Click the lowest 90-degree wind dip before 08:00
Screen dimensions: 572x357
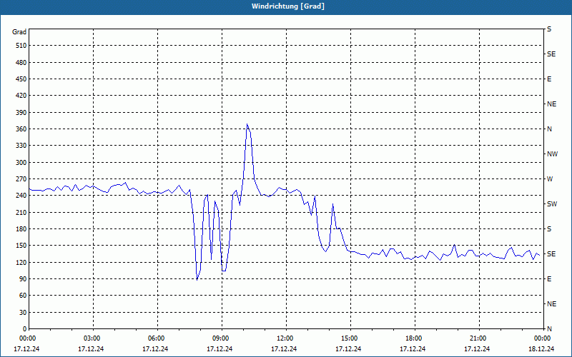pyautogui.click(x=197, y=279)
